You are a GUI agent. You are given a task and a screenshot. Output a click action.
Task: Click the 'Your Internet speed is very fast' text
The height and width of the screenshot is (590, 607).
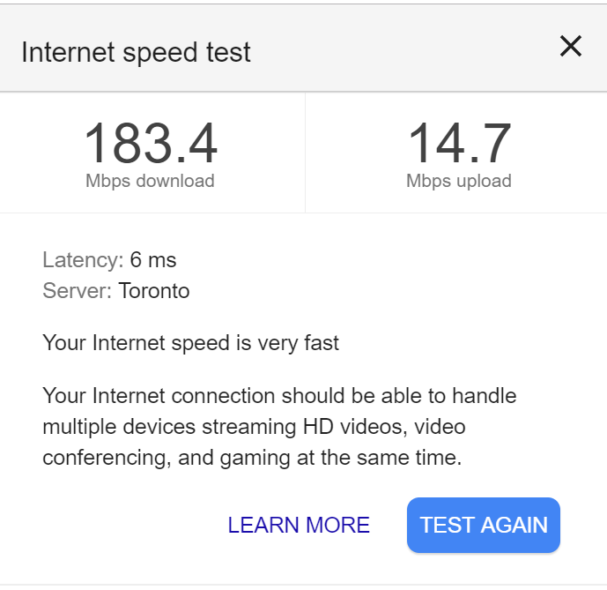pyautogui.click(x=191, y=343)
